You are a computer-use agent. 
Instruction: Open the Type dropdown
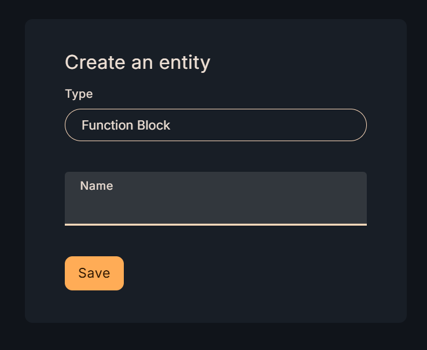point(215,125)
